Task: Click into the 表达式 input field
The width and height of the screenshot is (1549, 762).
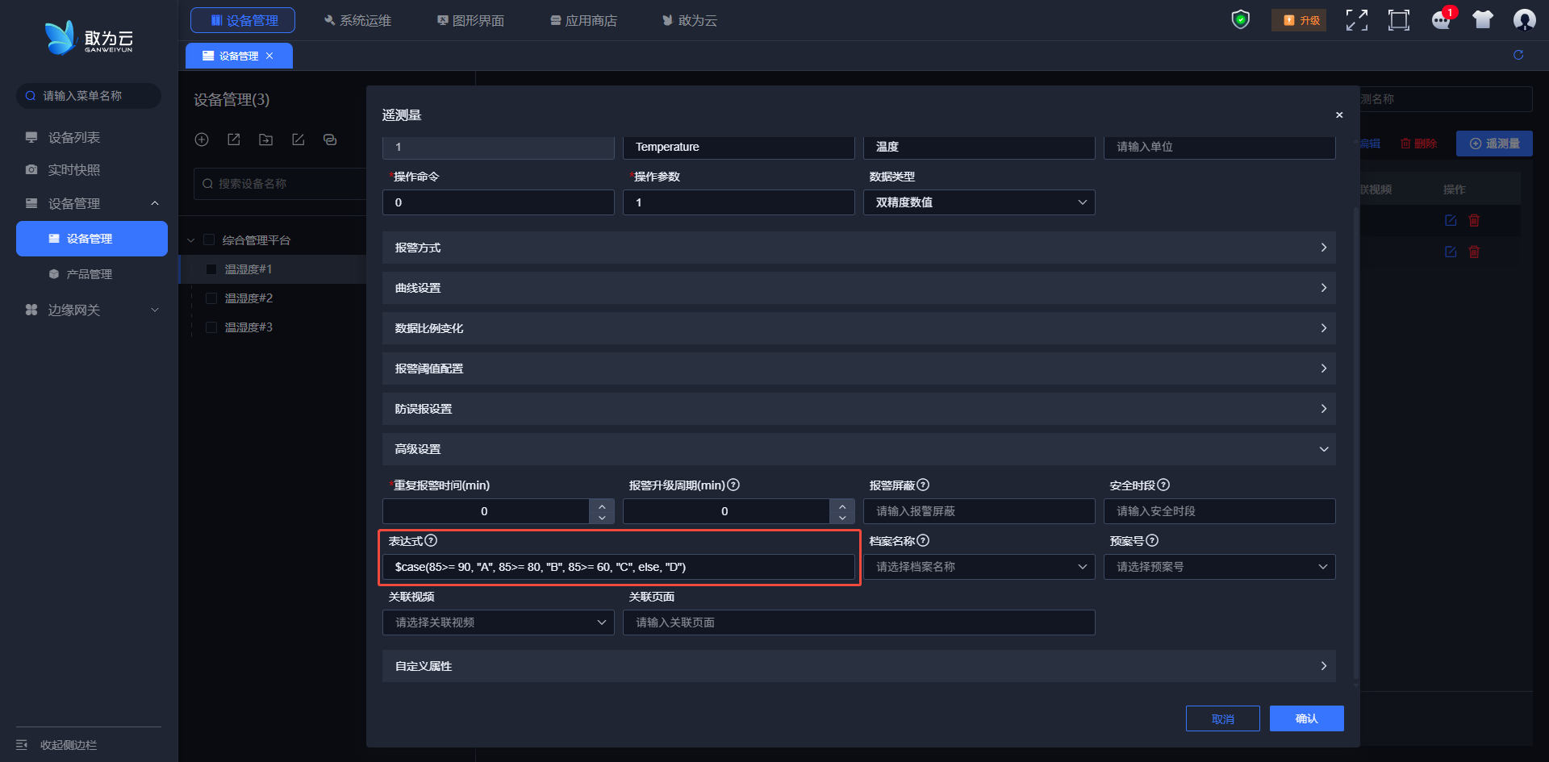Action: tap(618, 567)
